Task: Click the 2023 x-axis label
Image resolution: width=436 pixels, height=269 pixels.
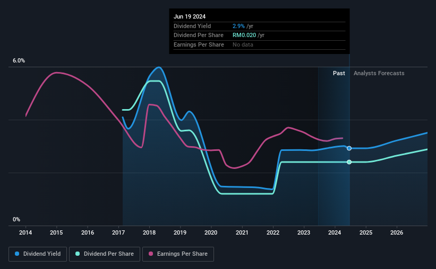Action: coord(304,232)
